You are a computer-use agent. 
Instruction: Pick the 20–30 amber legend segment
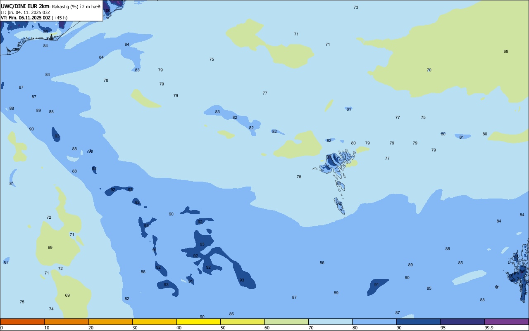[x=110, y=322]
